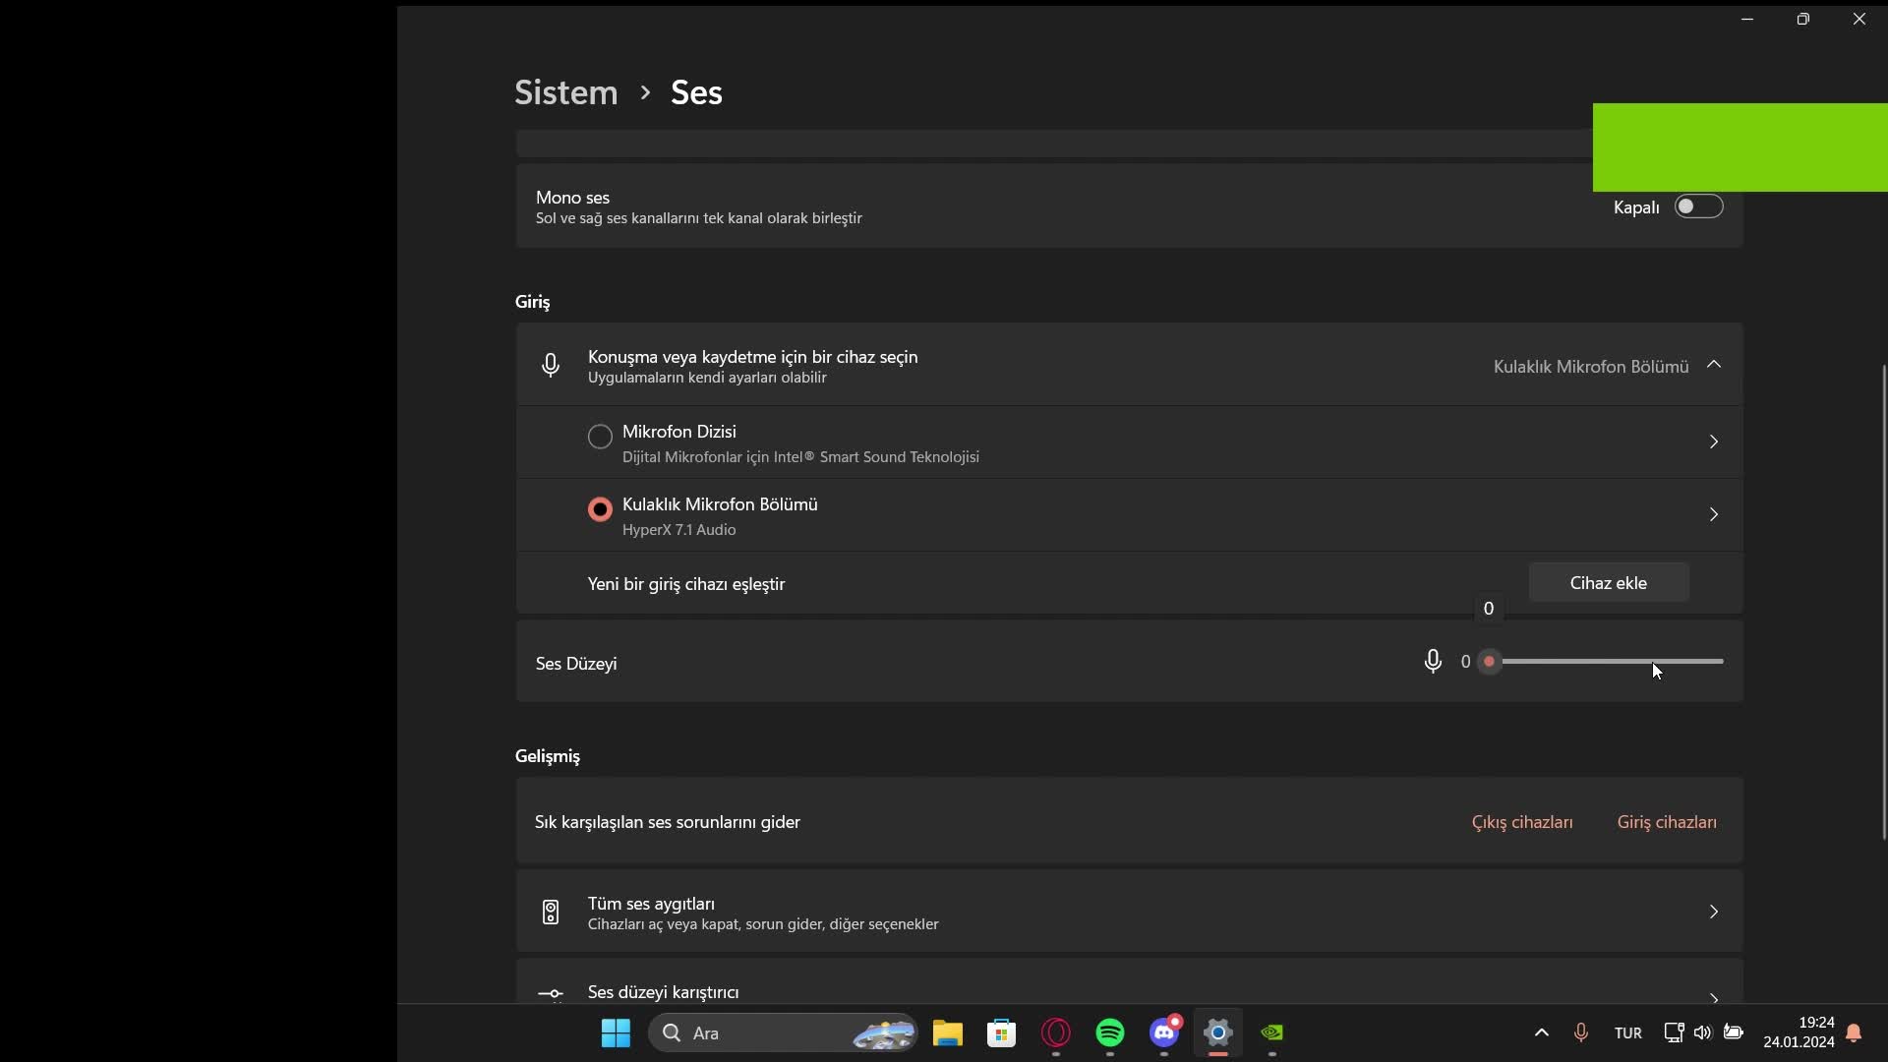This screenshot has width=1888, height=1062.
Task: Click the Giriş cihazları troubleshoot link
Action: click(1667, 822)
